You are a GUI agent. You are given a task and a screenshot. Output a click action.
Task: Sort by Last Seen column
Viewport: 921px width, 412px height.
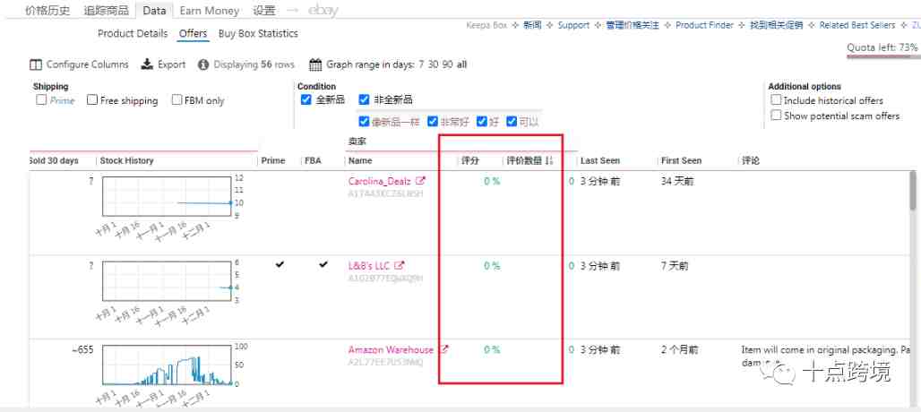600,160
